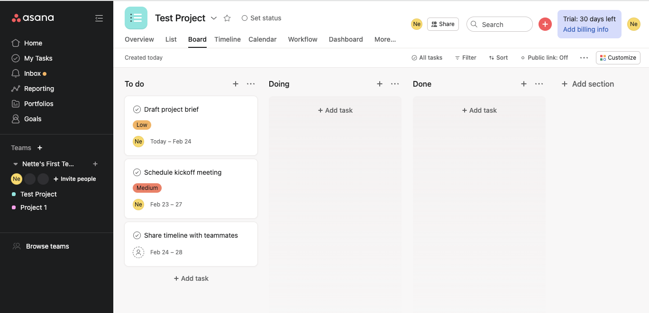Click the Search input field
The image size is (649, 313).
(500, 24)
